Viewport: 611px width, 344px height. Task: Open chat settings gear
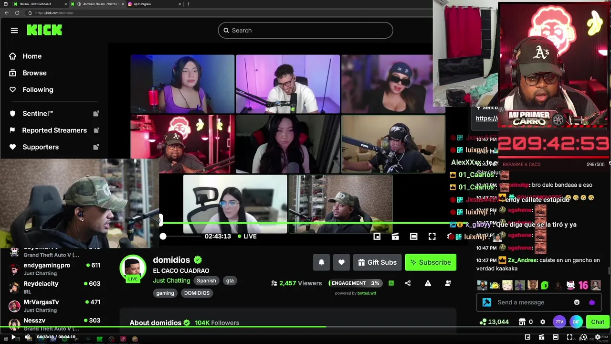543,322
